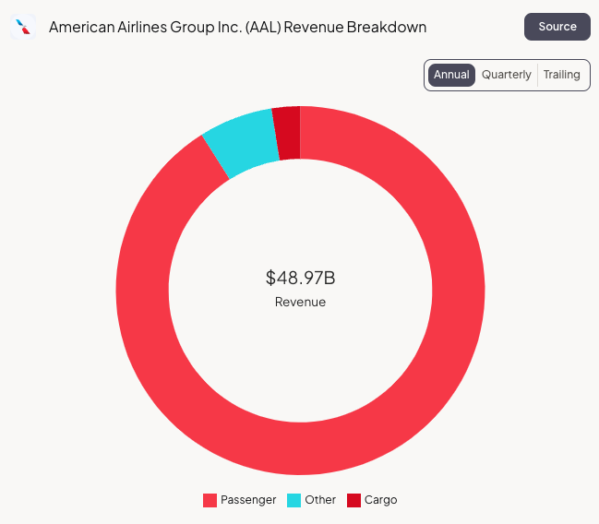599x524 pixels.
Task: Select the Annual period tab
Action: click(x=451, y=75)
